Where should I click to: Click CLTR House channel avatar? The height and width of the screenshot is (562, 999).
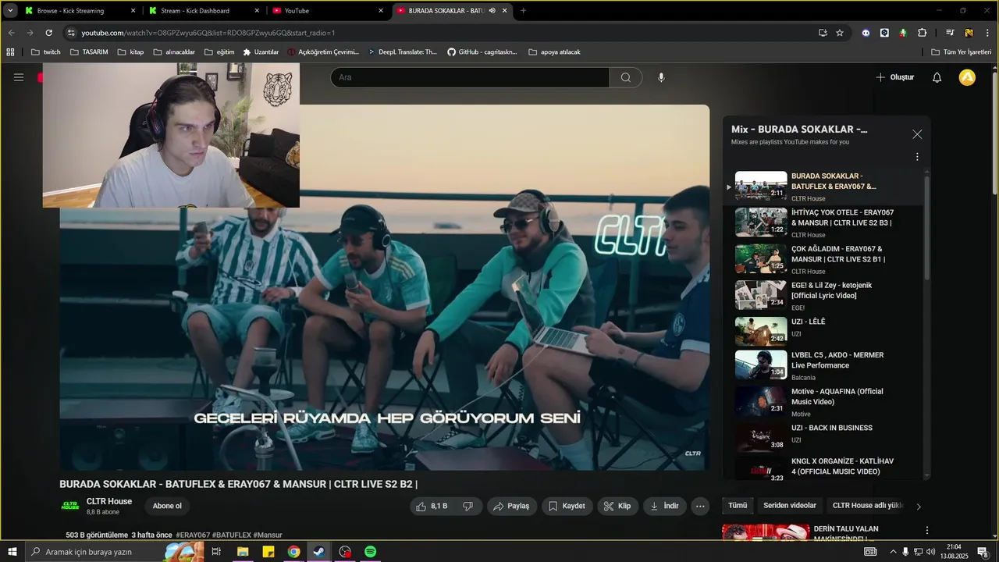[70, 506]
